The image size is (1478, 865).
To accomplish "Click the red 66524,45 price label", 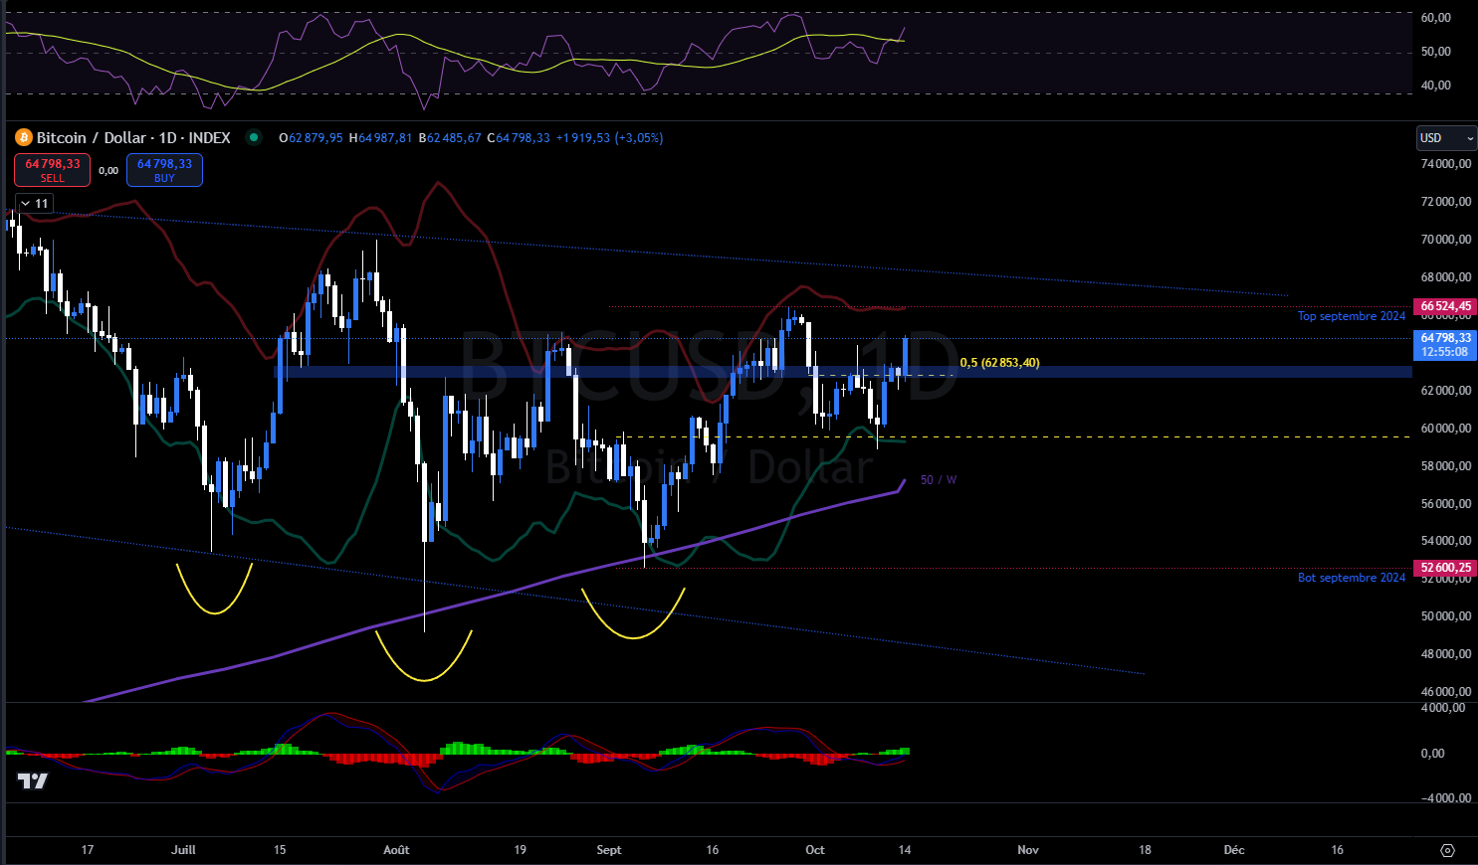I will [x=1444, y=306].
